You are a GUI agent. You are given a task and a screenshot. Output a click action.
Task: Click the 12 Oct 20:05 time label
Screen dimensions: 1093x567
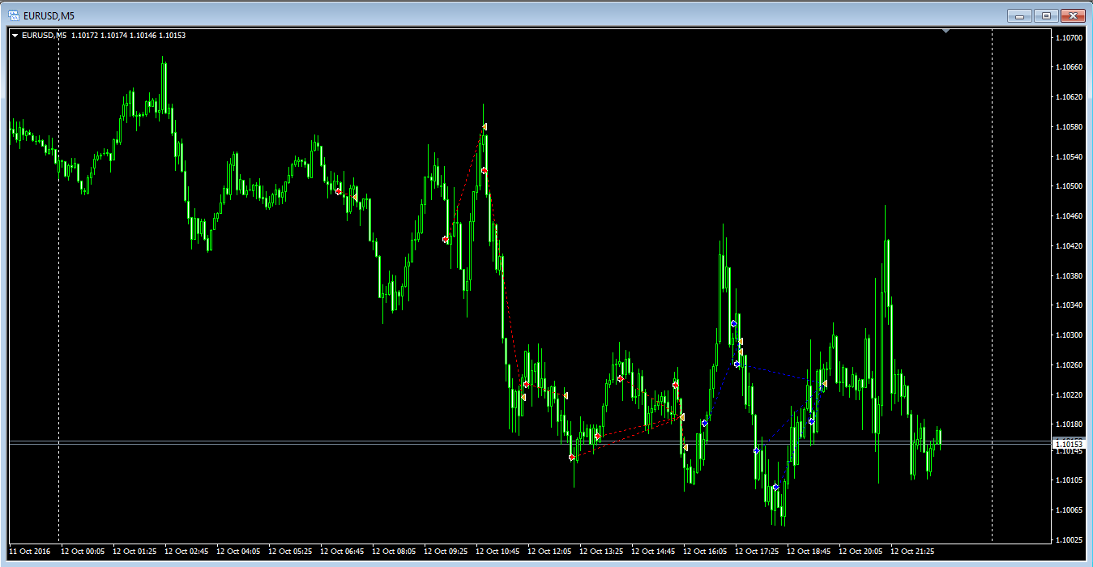(860, 552)
